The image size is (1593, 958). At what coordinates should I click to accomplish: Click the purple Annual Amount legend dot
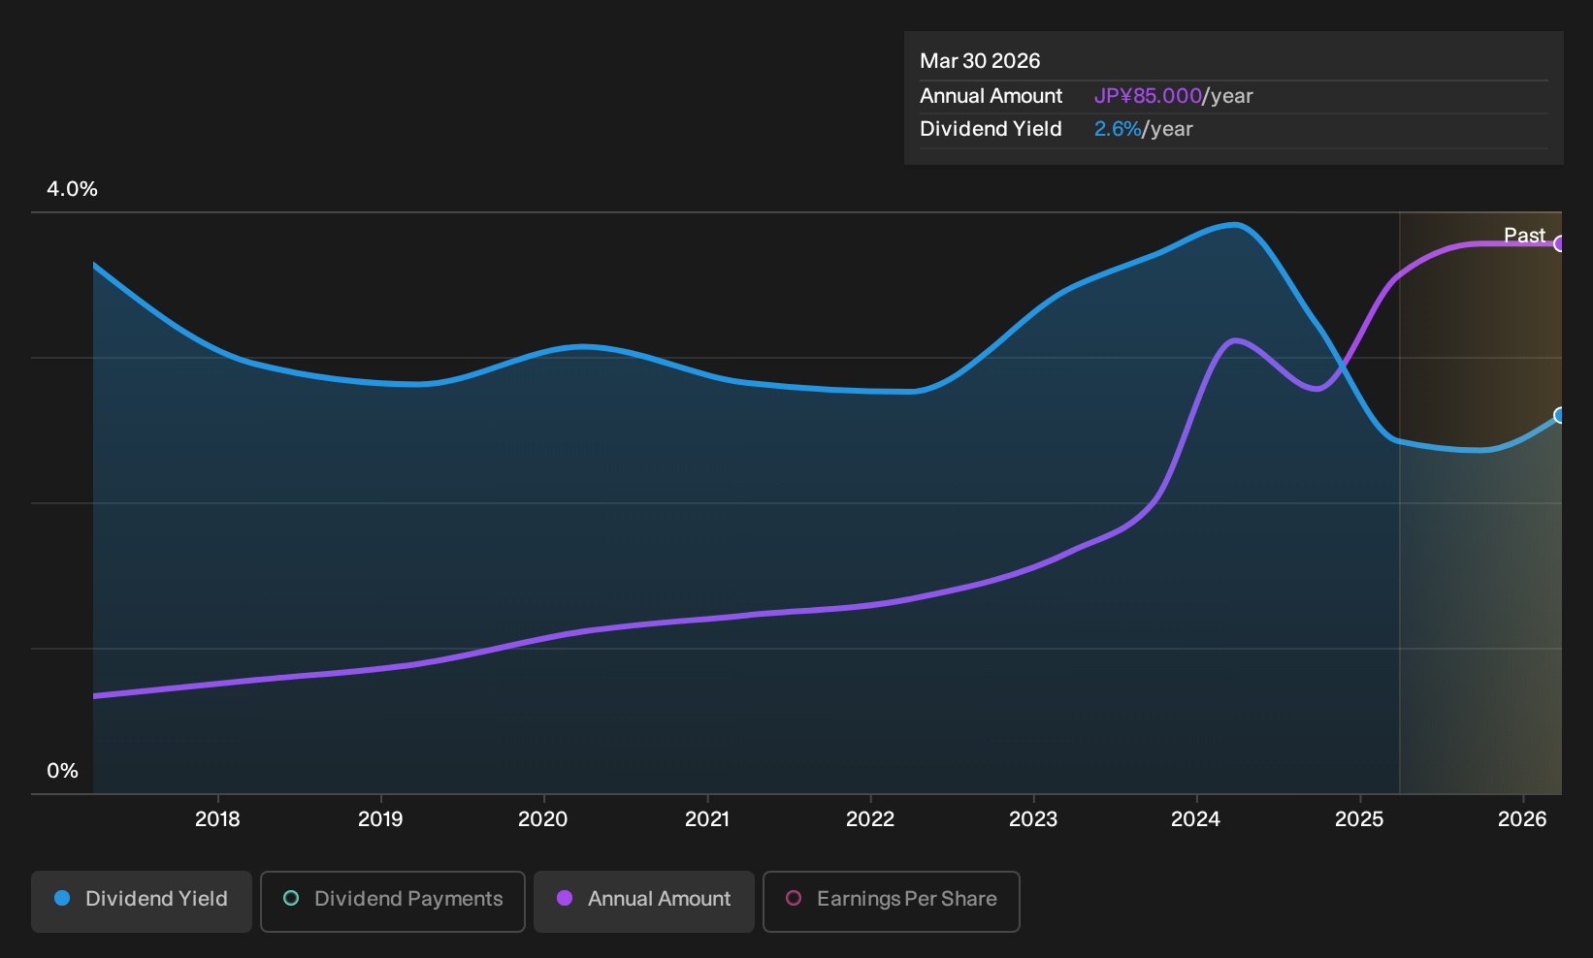(x=565, y=898)
